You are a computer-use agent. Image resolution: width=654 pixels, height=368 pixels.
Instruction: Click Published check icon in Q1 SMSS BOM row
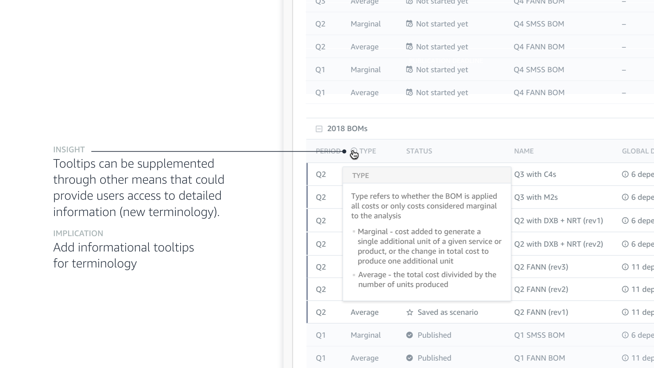click(409, 335)
